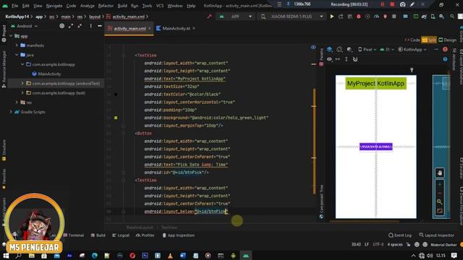Image resolution: width=463 pixels, height=260 pixels.
Task: Collapse the java folder
Action: point(17,55)
